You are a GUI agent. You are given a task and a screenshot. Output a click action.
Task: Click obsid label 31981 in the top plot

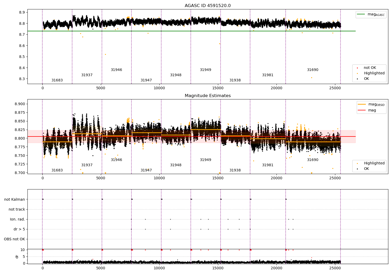(x=268, y=75)
